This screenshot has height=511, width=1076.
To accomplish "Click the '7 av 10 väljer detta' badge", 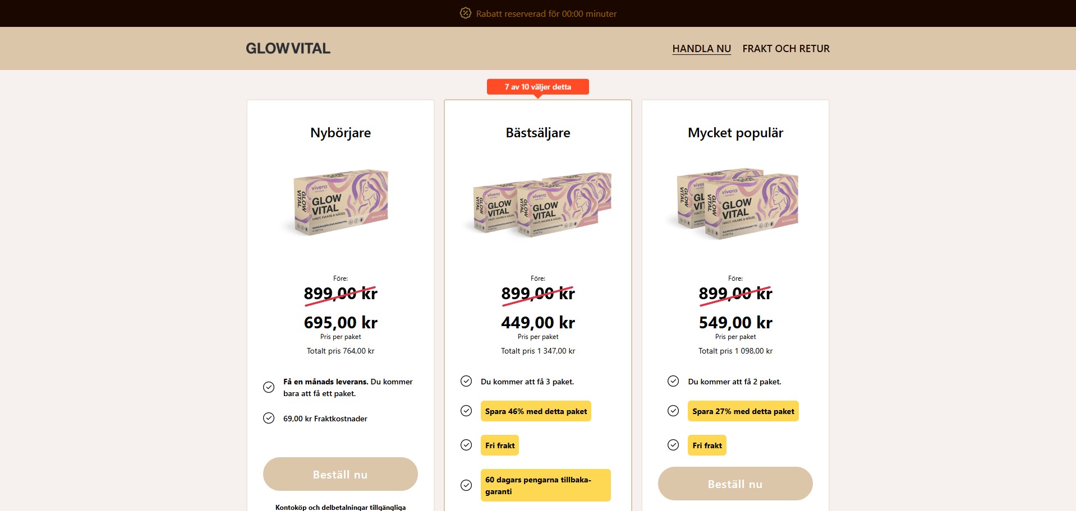I will 537,87.
